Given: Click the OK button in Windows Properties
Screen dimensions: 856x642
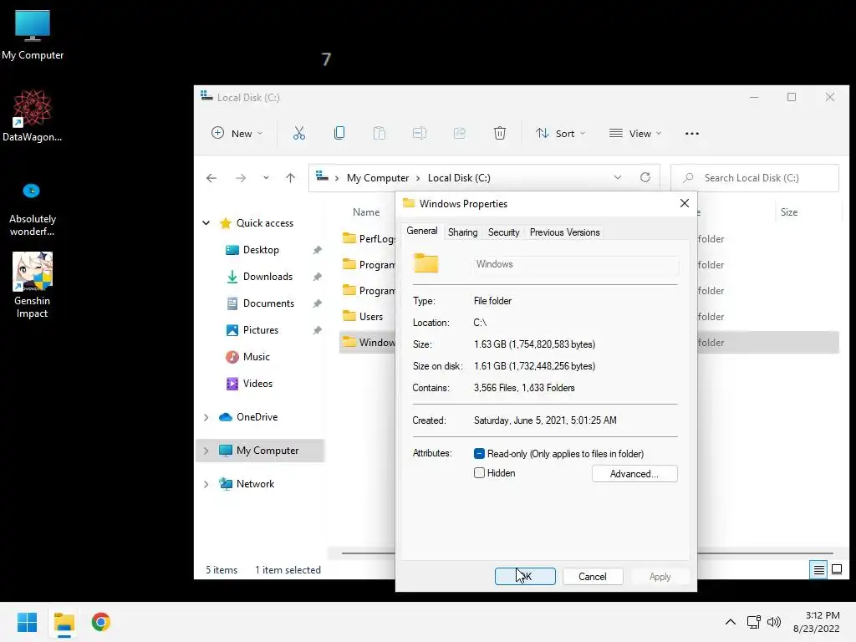Looking at the screenshot, I should [x=525, y=577].
